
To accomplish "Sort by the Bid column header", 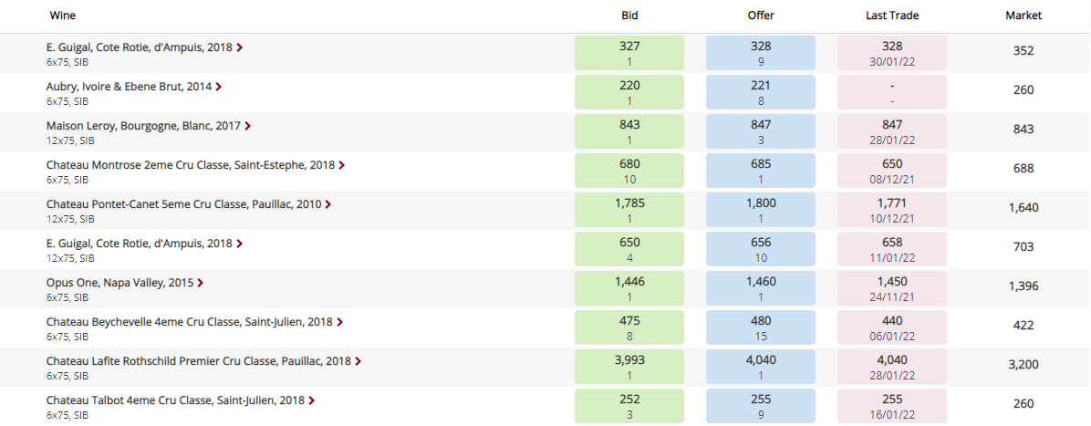I will 629,16.
